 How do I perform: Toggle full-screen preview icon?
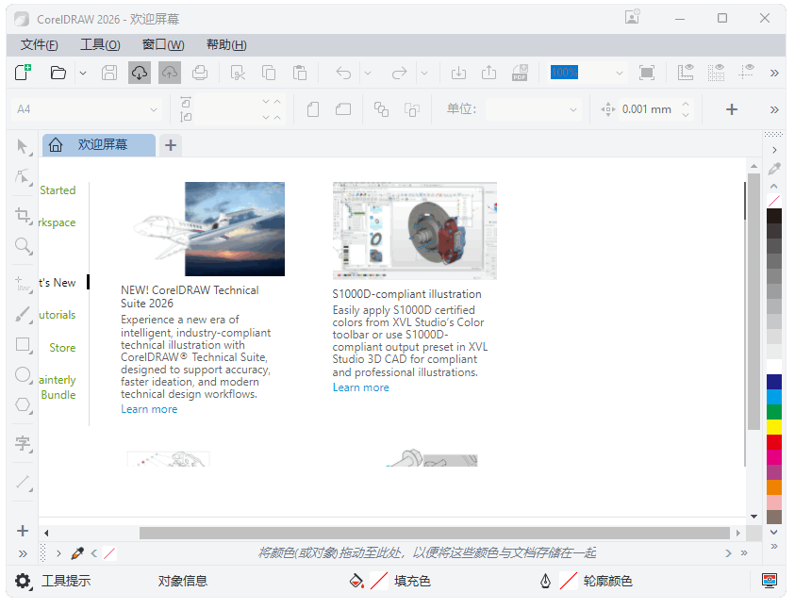pos(647,73)
